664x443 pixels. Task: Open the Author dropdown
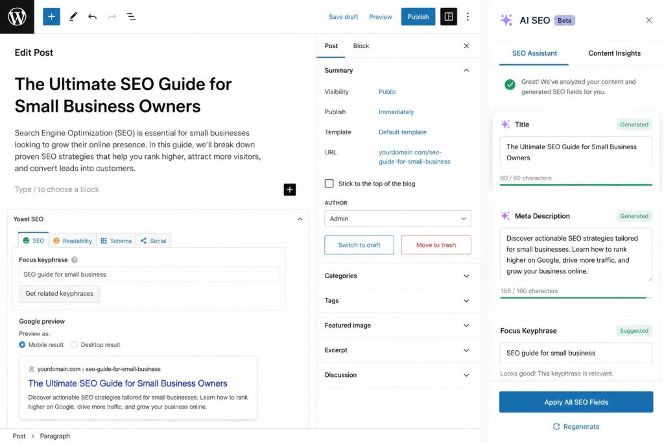tap(397, 219)
